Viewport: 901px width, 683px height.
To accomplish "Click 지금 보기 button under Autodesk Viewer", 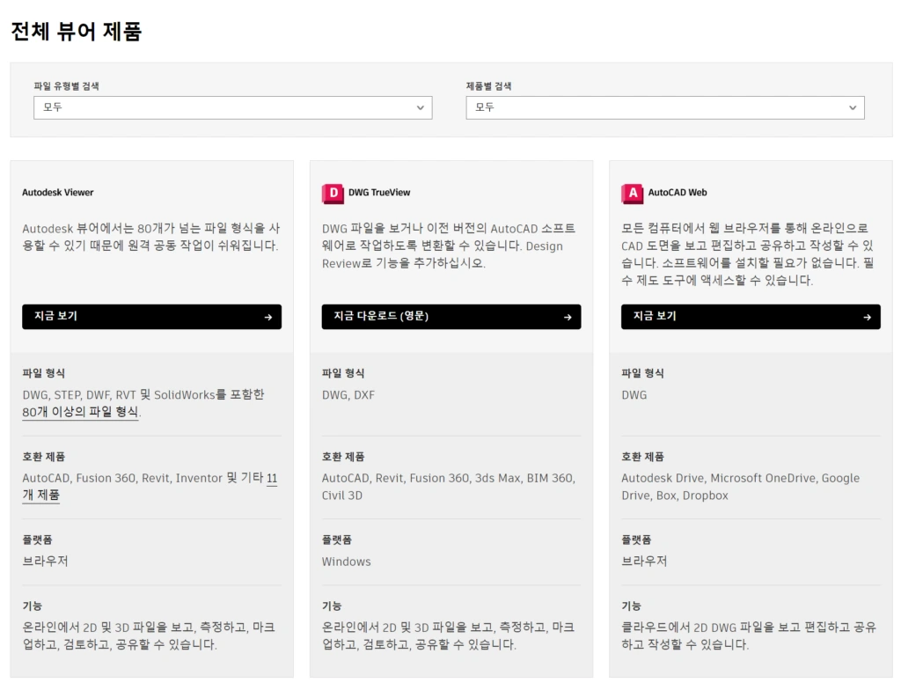I will 151,317.
